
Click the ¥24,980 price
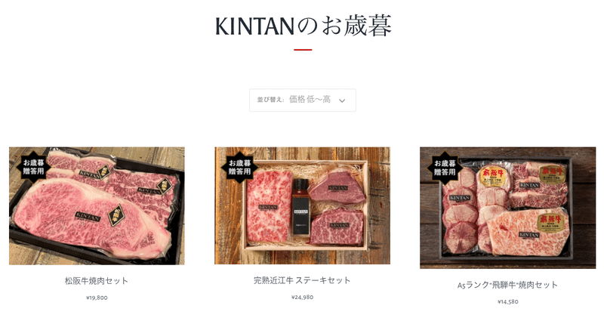[303, 297]
